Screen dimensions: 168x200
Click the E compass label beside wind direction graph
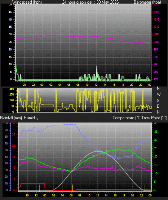[x=158, y=106]
